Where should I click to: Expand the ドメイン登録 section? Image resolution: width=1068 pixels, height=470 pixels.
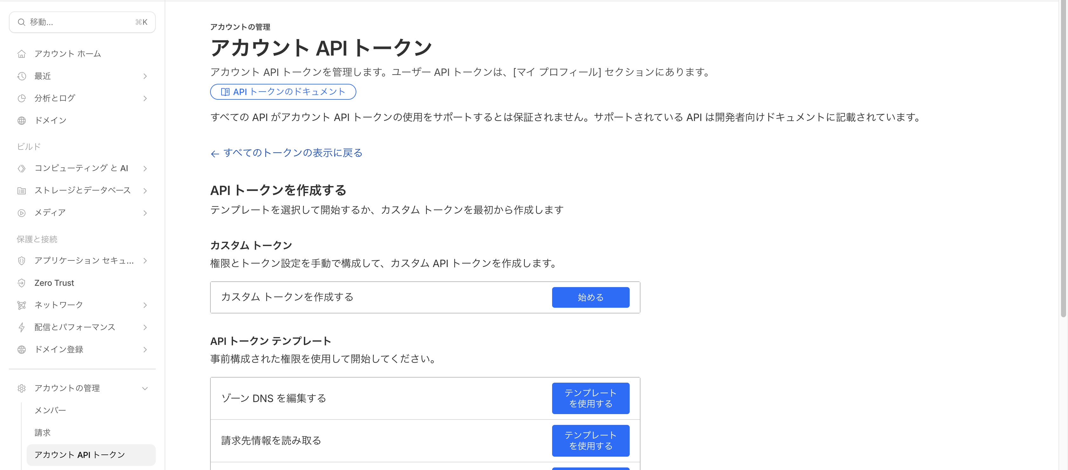coord(145,349)
